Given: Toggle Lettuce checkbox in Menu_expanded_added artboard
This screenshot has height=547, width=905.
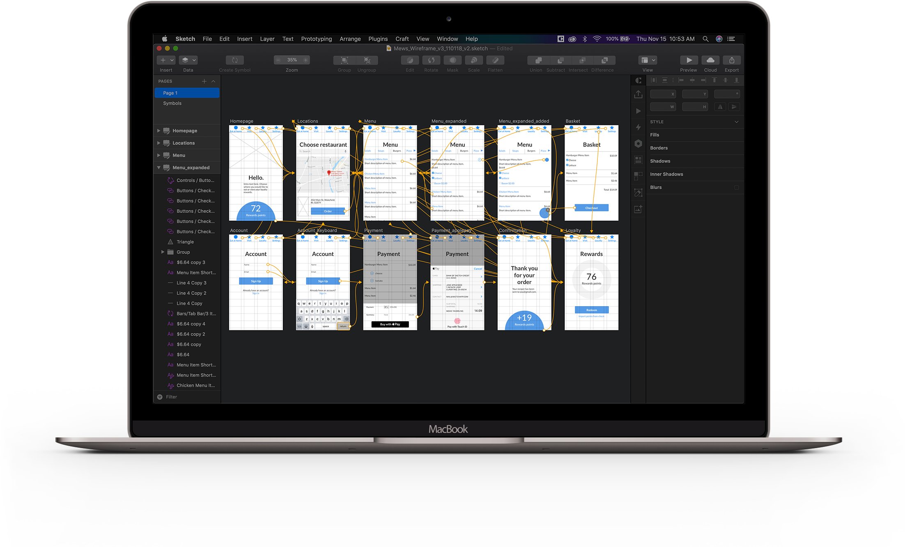Looking at the screenshot, I should (x=500, y=178).
